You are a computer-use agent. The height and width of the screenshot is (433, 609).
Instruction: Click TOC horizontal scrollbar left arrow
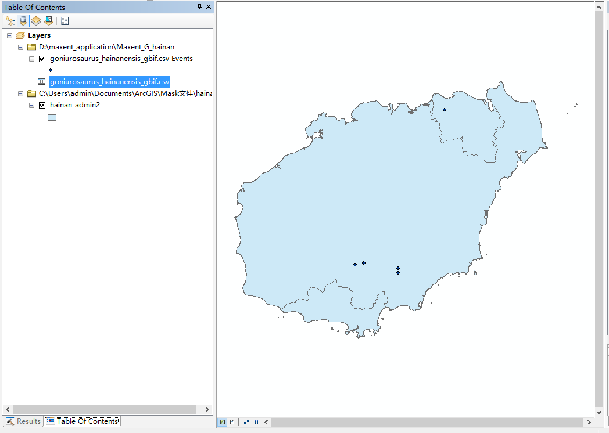[8, 409]
